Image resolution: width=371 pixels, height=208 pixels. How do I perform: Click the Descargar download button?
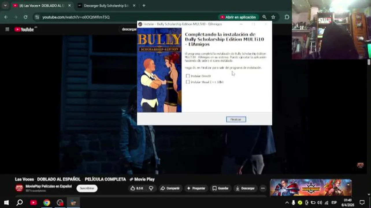click(245, 188)
